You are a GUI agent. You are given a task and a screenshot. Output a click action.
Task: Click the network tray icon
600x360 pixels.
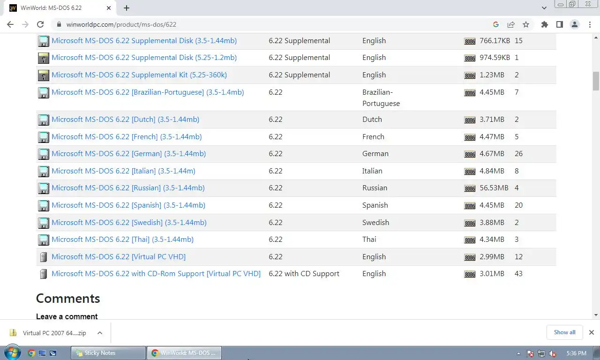pyautogui.click(x=541, y=353)
